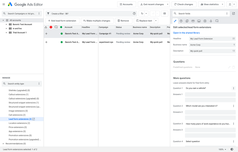Click Open in the shared library link
Image resolution: width=238 pixels, height=152 pixels.
(186, 33)
